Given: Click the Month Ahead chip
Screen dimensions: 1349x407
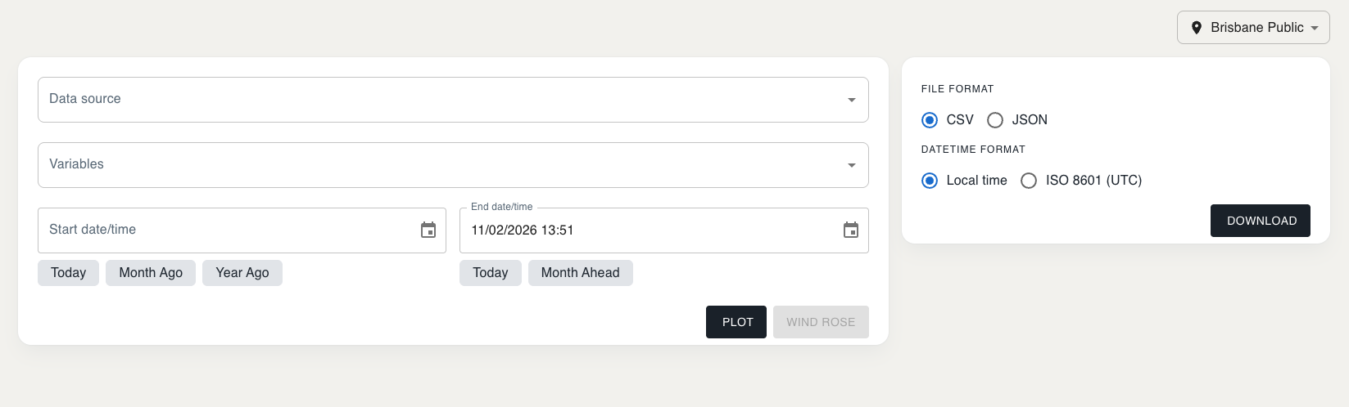Looking at the screenshot, I should pos(580,273).
